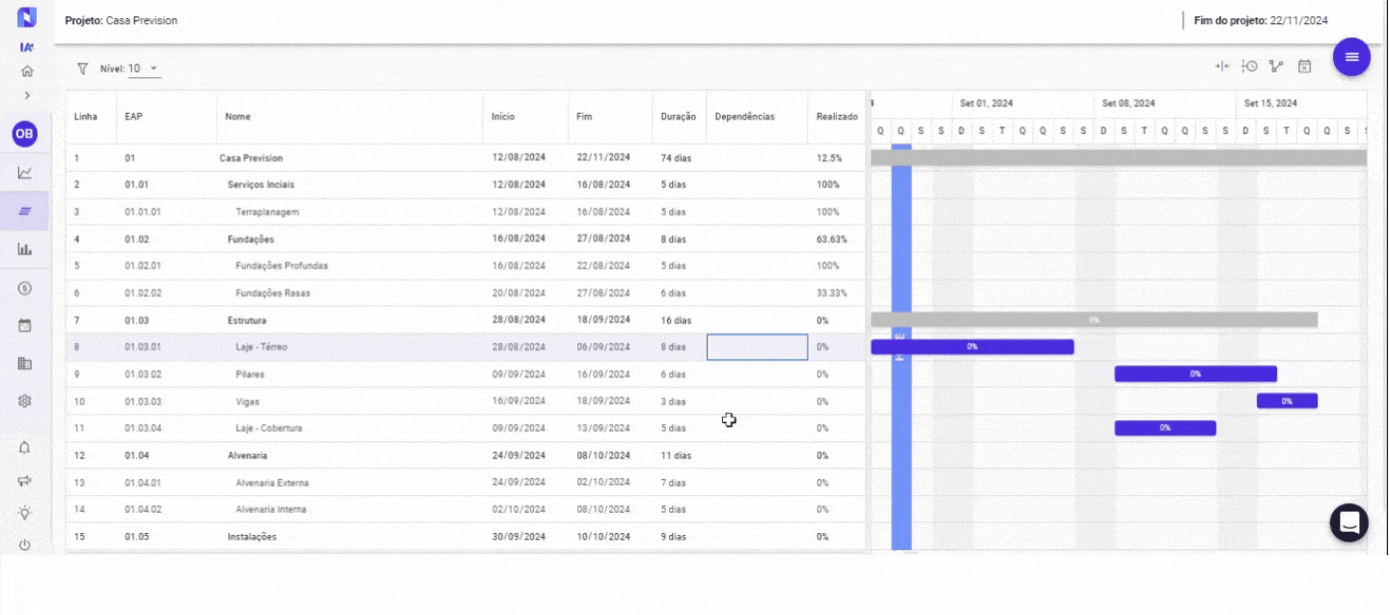The height and width of the screenshot is (615, 1390).
Task: Select the Pilares task name
Action: click(x=249, y=374)
